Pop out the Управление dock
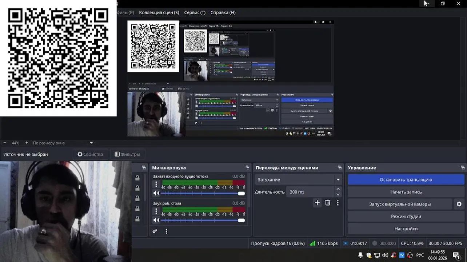The width and height of the screenshot is (467, 262). [x=463, y=168]
